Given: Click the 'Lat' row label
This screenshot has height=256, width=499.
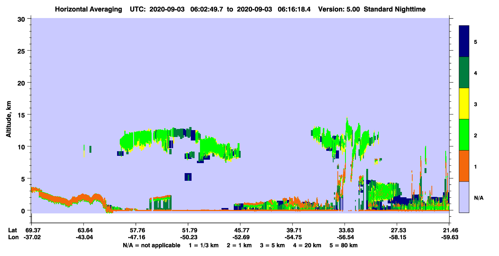Looking at the screenshot, I should point(13,230).
